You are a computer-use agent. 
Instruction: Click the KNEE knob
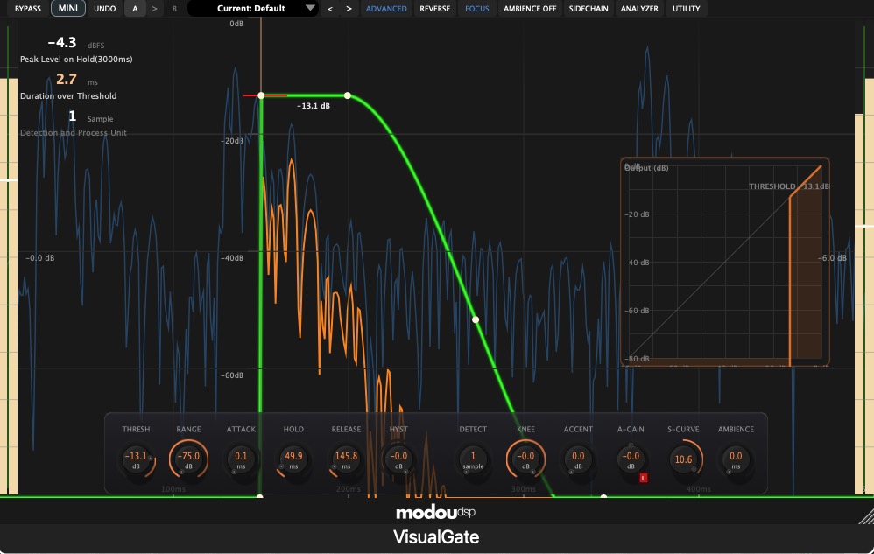click(x=525, y=459)
